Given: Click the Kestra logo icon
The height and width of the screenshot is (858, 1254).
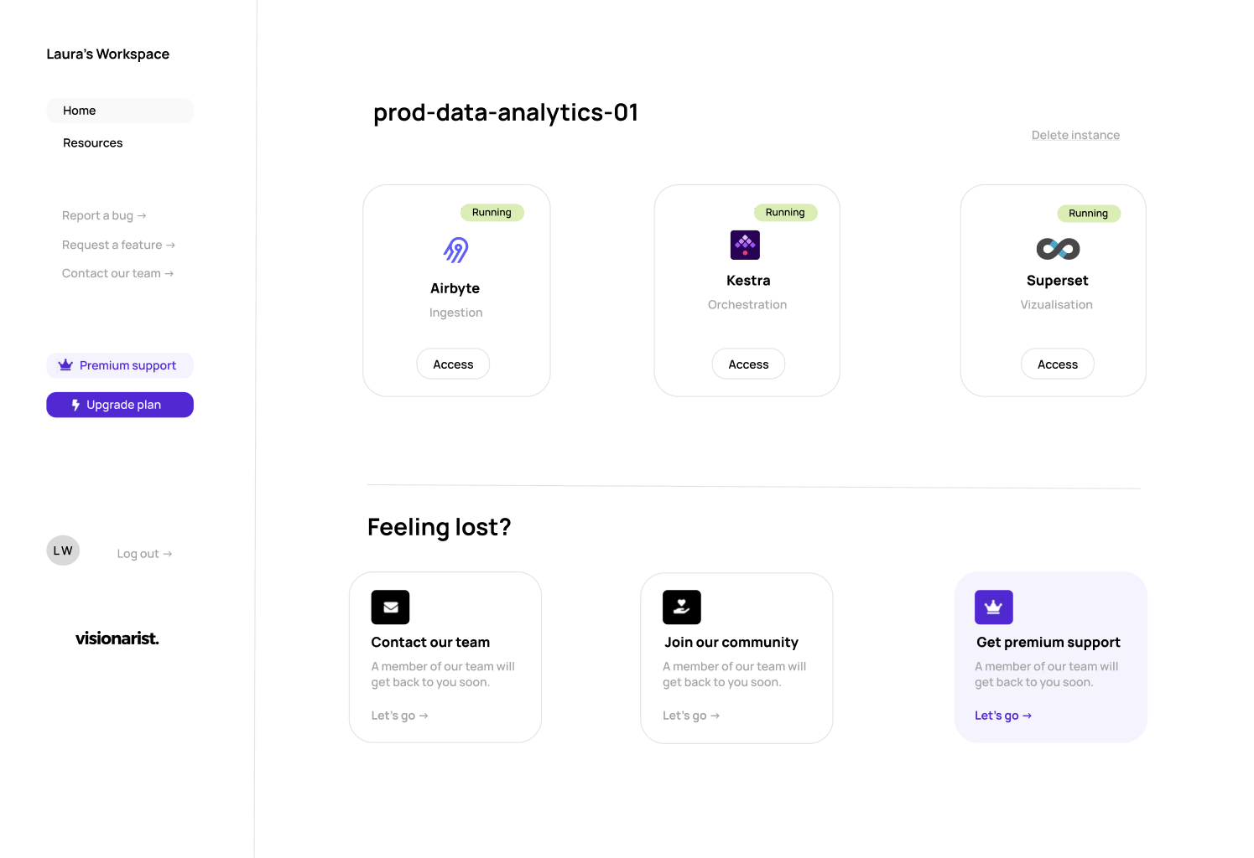Looking at the screenshot, I should (745, 245).
